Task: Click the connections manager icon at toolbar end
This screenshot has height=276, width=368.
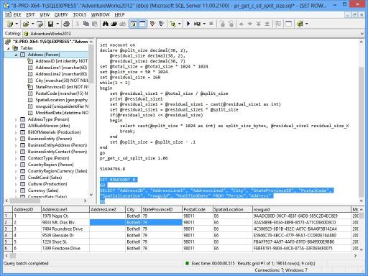Action: click(x=300, y=24)
